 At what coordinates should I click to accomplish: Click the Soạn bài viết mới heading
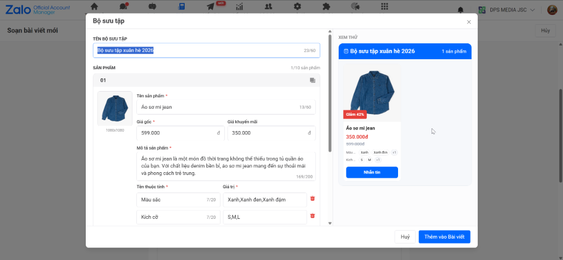click(x=32, y=30)
